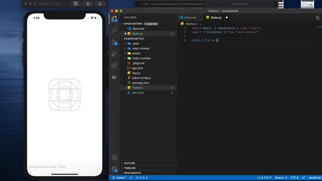Click the Expo placeholder icon on simulator
Screen dimensions: 322x181
point(64,95)
